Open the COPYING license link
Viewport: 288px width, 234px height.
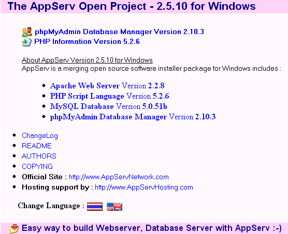click(x=37, y=166)
